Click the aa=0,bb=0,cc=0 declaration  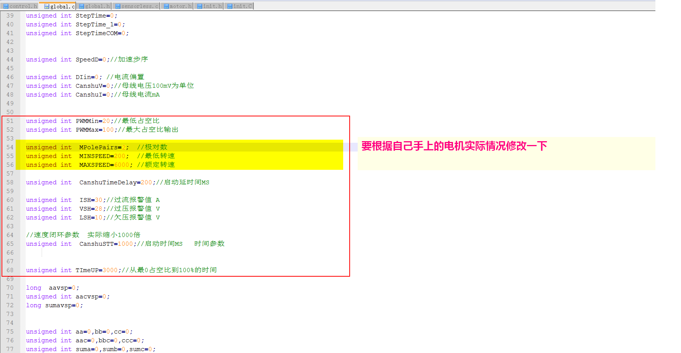pyautogui.click(x=79, y=332)
